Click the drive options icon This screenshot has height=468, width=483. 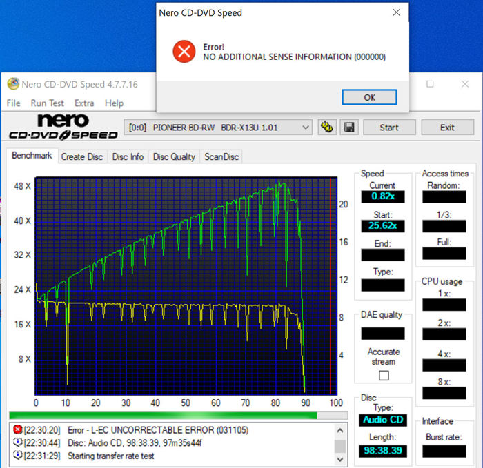327,128
